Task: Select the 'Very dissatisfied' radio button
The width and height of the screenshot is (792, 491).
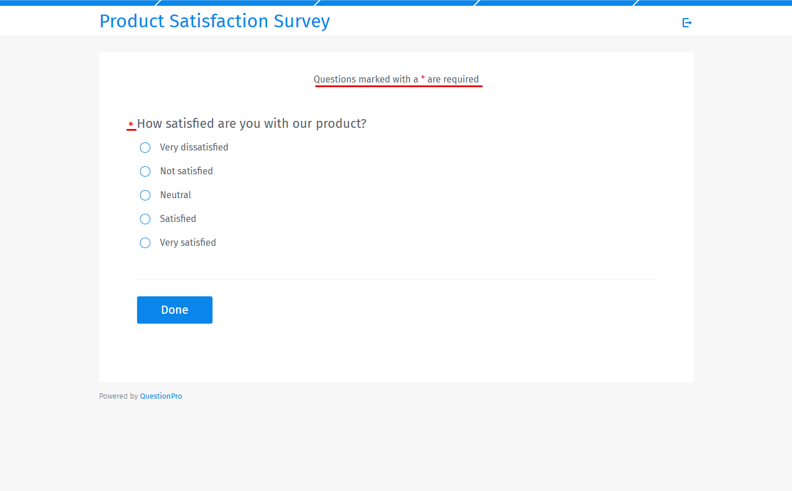Action: [145, 148]
